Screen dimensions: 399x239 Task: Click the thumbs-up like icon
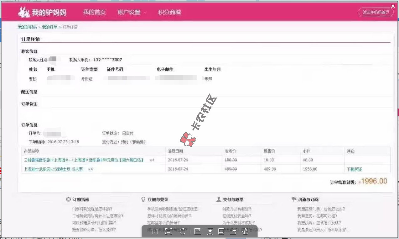coord(245,231)
